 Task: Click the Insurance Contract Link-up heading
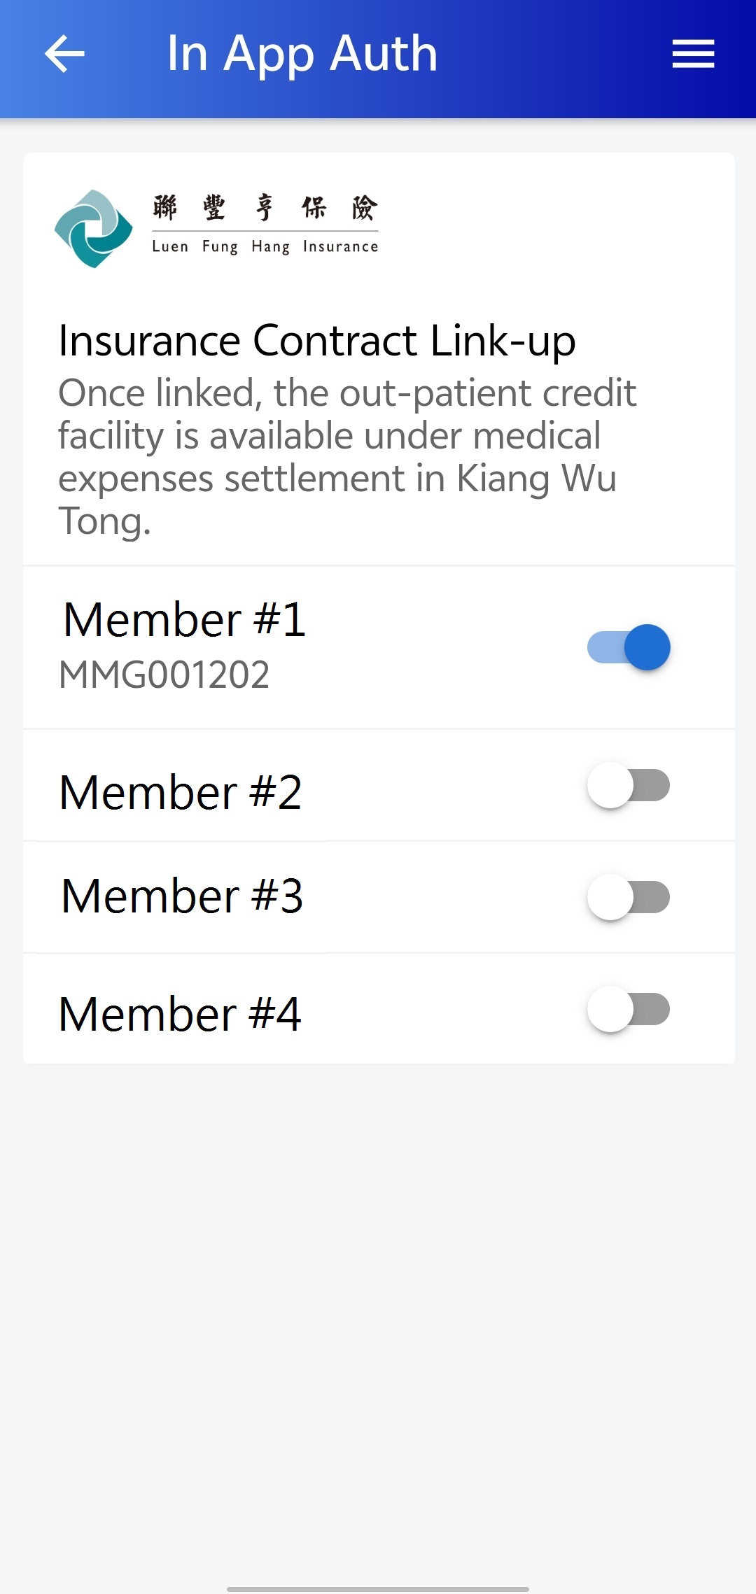317,341
